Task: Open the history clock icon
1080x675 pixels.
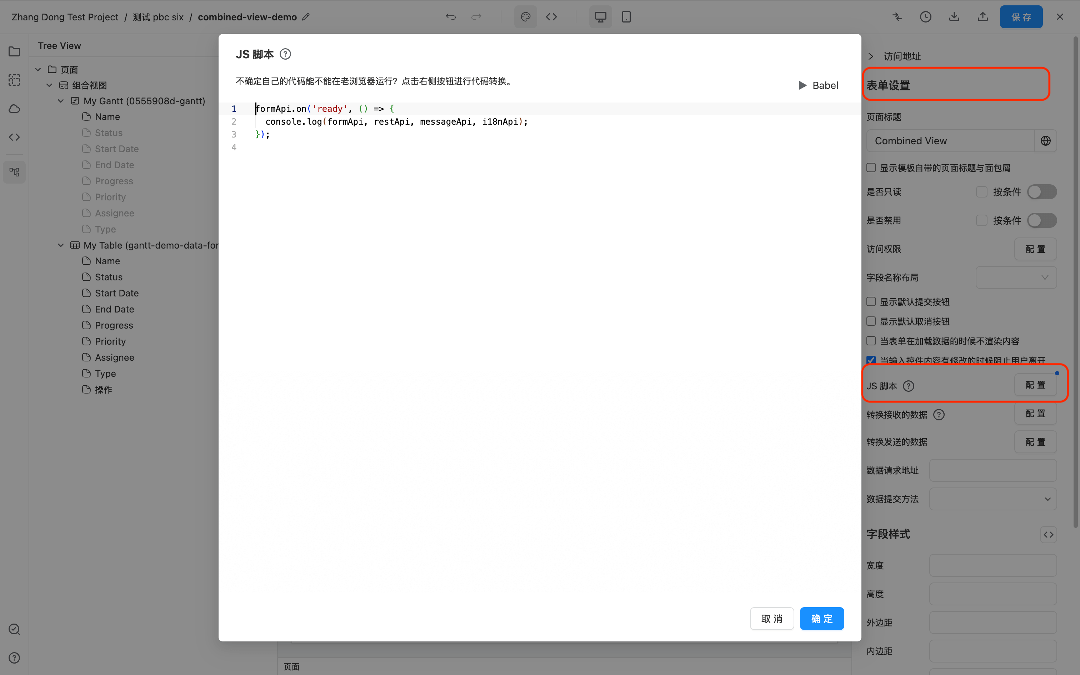Action: click(x=926, y=17)
